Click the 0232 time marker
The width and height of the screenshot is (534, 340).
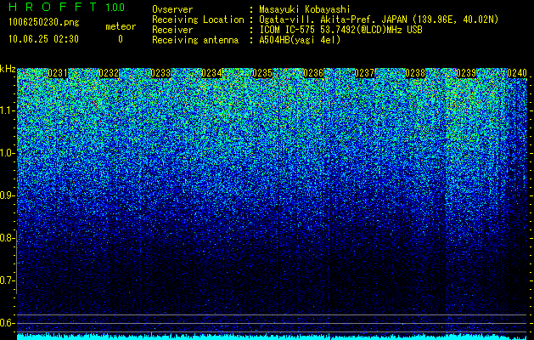click(x=109, y=73)
